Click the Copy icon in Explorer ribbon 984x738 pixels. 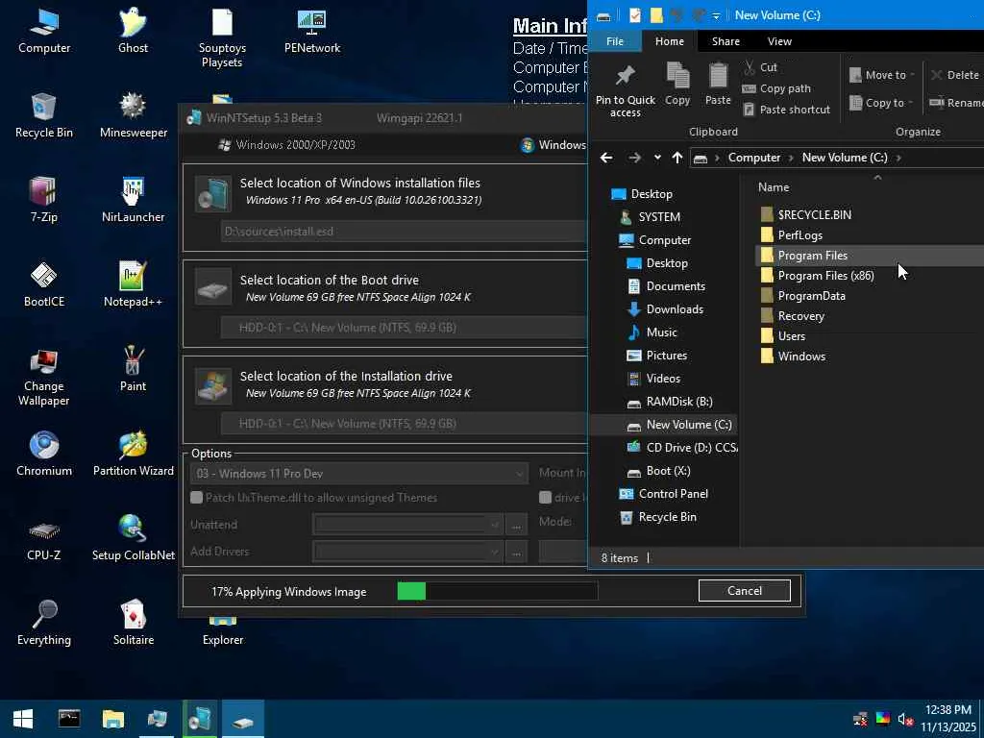pos(677,85)
